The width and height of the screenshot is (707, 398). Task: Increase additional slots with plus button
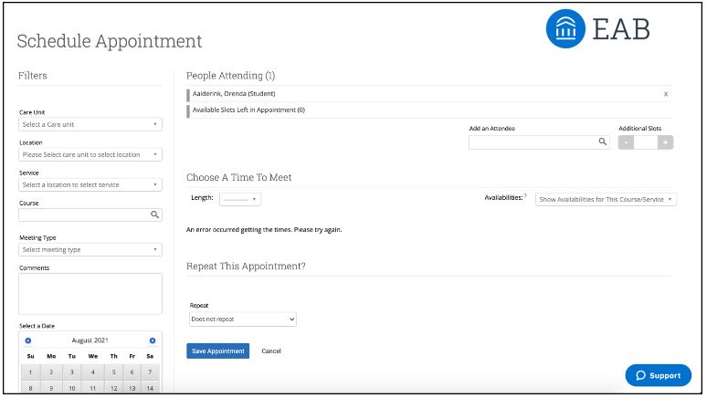(666, 142)
